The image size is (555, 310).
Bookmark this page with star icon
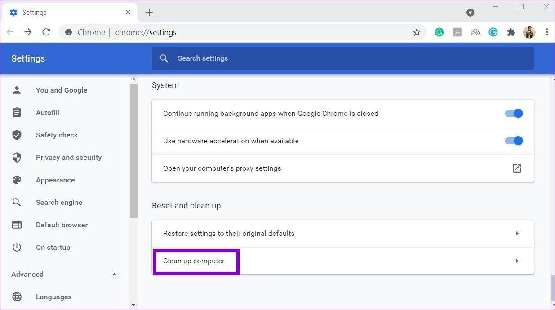(x=417, y=32)
